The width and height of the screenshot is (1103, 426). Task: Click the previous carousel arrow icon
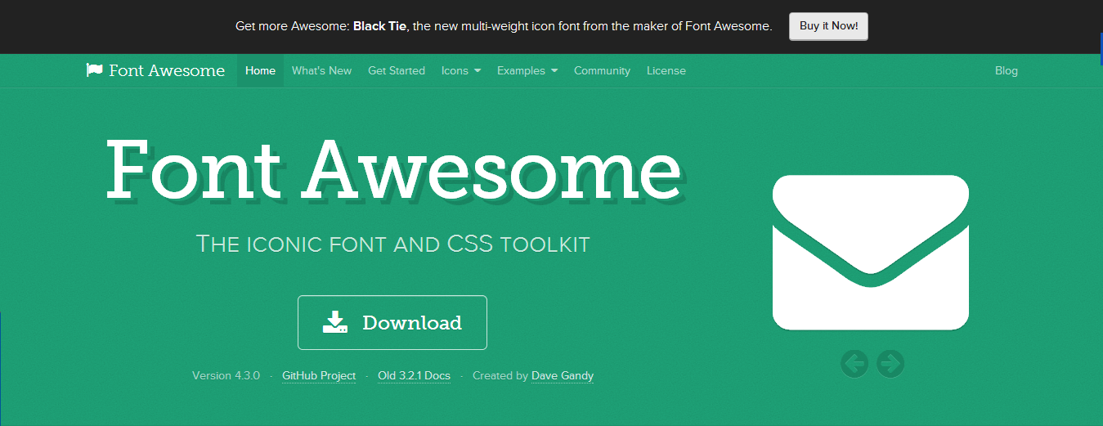tap(854, 363)
